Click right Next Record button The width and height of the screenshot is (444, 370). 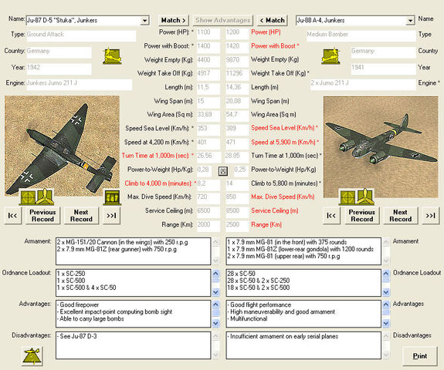tap(401, 216)
